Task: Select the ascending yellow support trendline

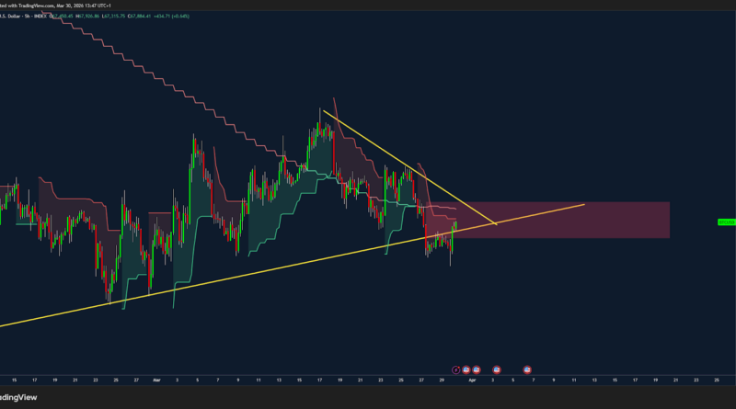Action: (x=230, y=275)
